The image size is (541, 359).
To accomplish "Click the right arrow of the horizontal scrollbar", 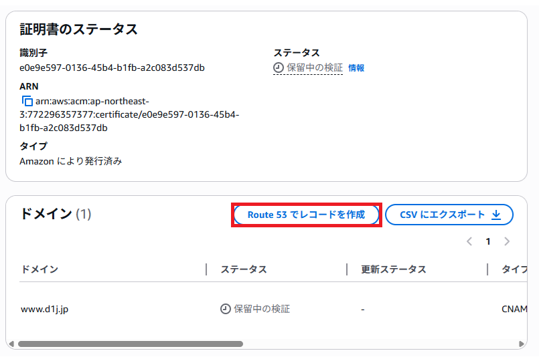I will 522,344.
